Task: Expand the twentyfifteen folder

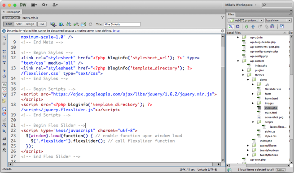Action: 248,146
